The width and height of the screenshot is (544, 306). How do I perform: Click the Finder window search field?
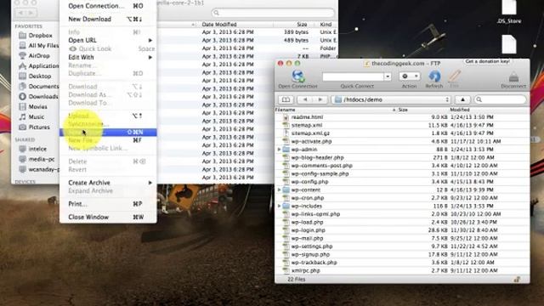(x=273, y=13)
